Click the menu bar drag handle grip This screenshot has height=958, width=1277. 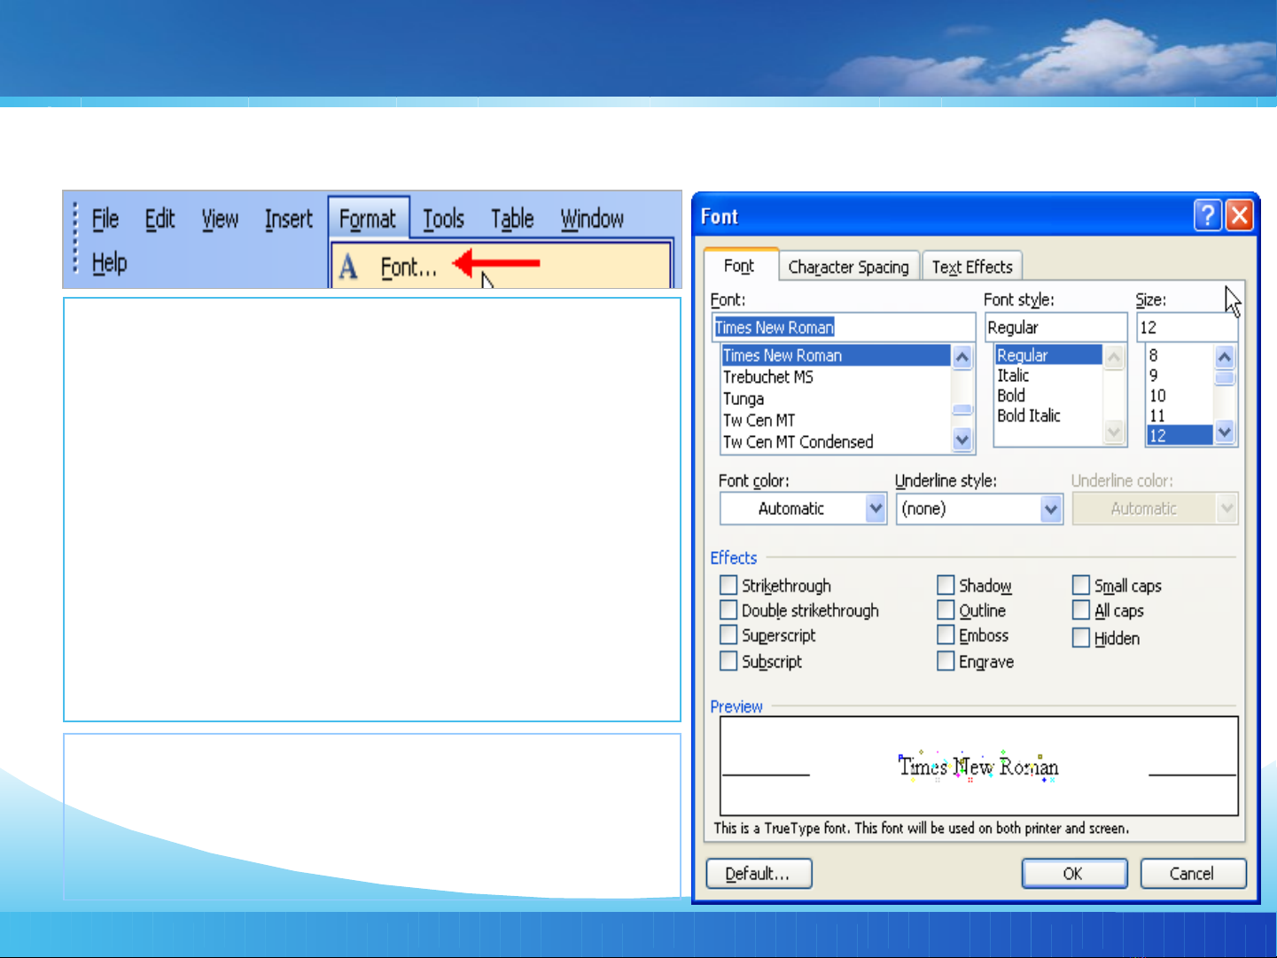click(75, 238)
